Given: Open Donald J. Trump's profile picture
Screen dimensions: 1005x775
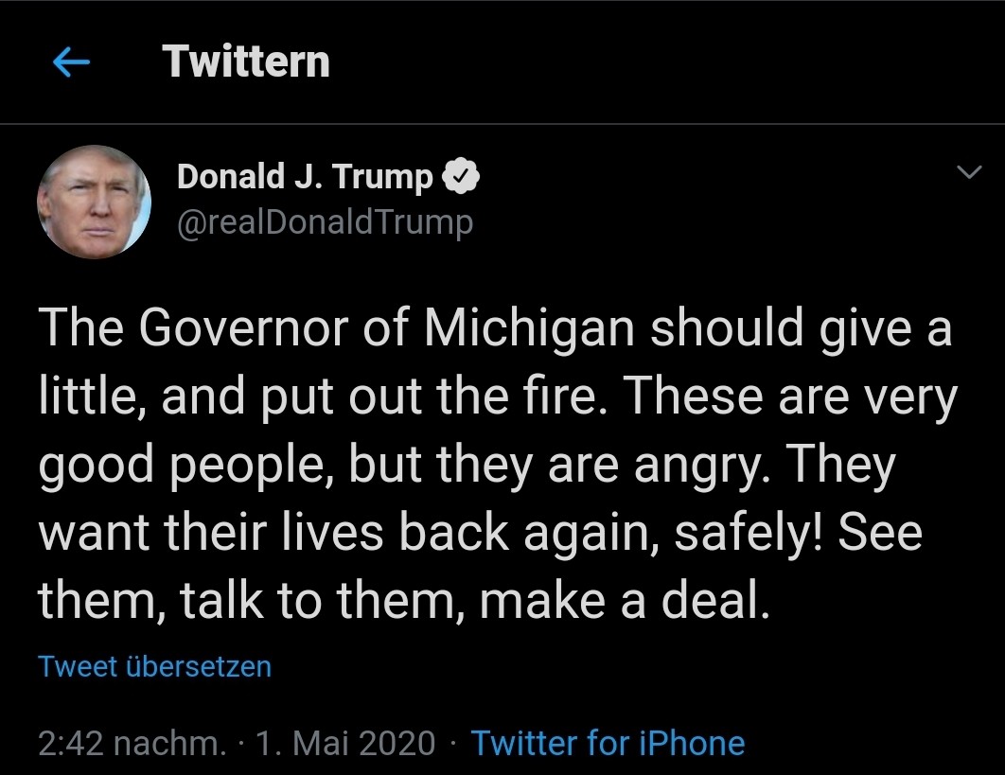Looking at the screenshot, I should (x=94, y=202).
